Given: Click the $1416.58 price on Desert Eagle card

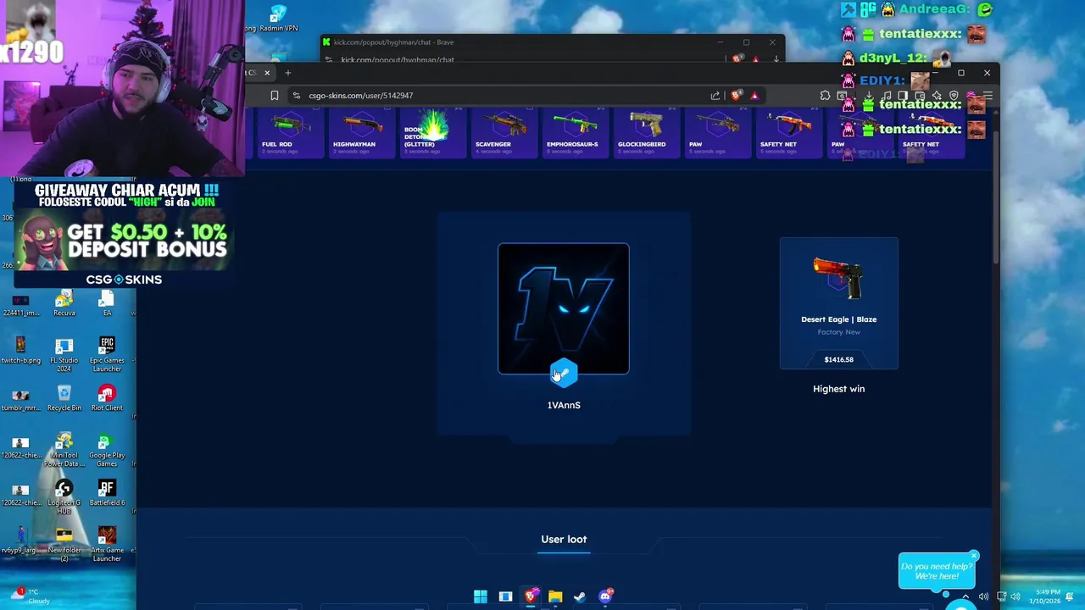Looking at the screenshot, I should (838, 359).
